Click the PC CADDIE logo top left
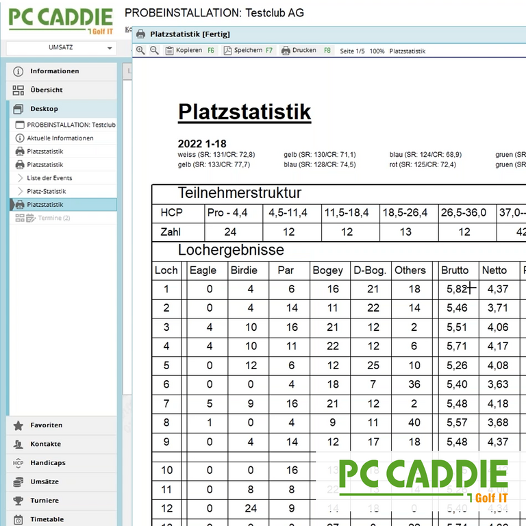The height and width of the screenshot is (526, 526). [x=61, y=21]
